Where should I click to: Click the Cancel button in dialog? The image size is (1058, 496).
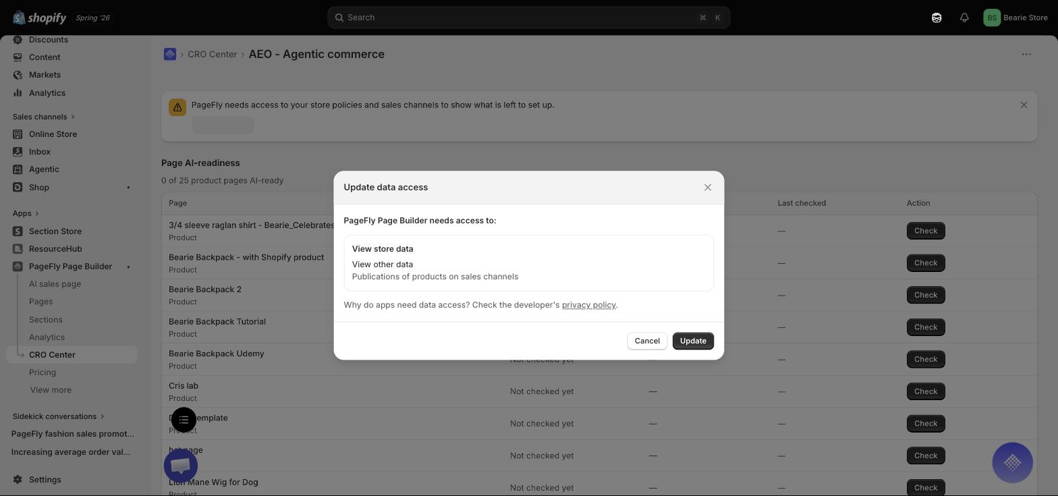647,341
